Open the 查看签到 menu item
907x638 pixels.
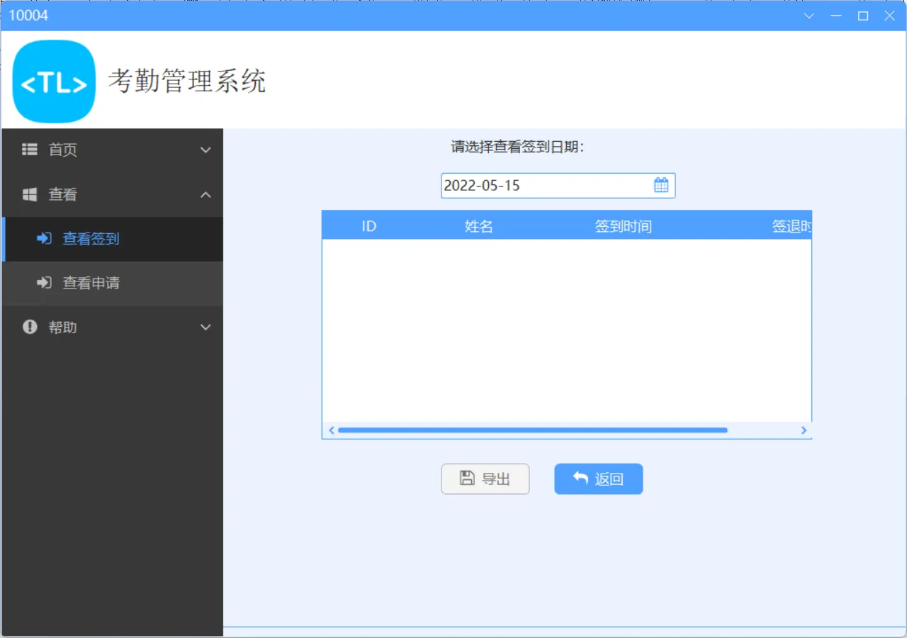pyautogui.click(x=113, y=239)
